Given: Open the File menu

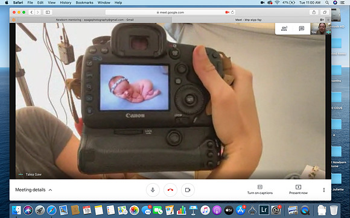Looking at the screenshot, I should (30, 2).
